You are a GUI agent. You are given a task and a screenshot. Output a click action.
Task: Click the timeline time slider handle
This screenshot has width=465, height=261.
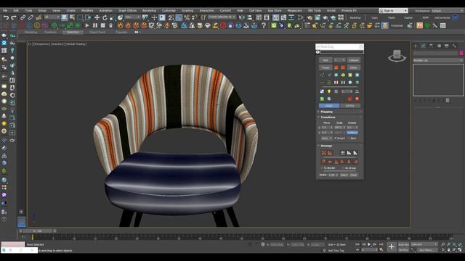click(37, 231)
